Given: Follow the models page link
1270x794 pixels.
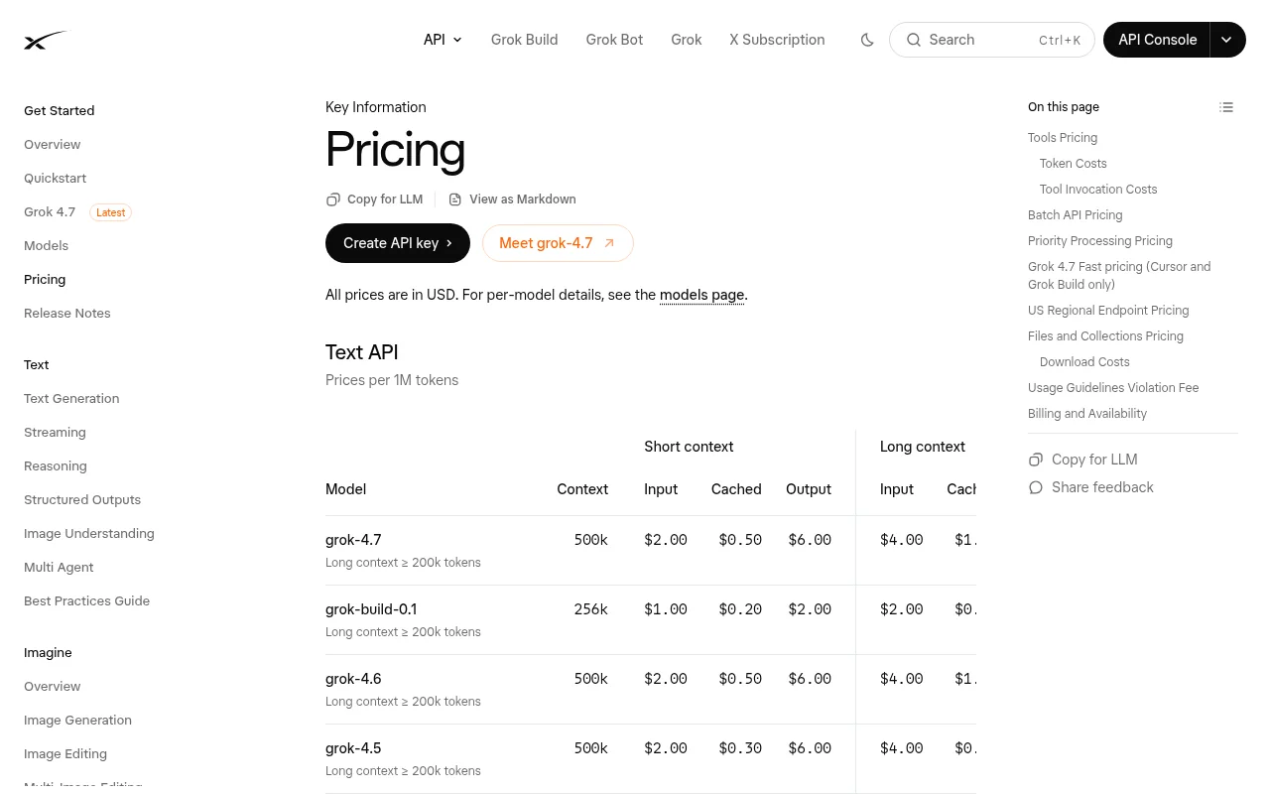Looking at the screenshot, I should coord(701,295).
